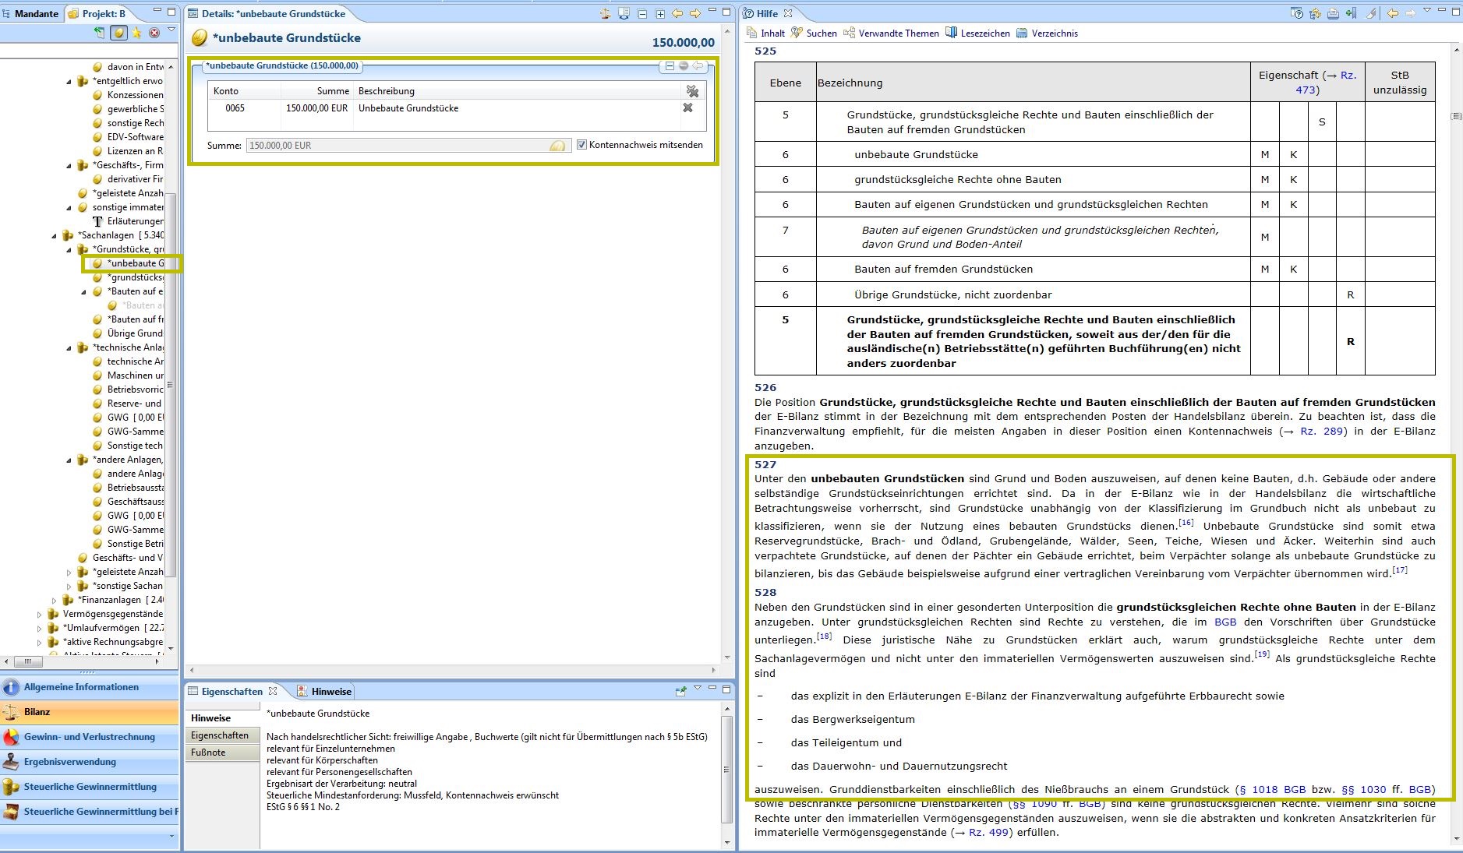Follow the Rz. 473 link in table header
This screenshot has height=853, width=1463.
[1326, 83]
